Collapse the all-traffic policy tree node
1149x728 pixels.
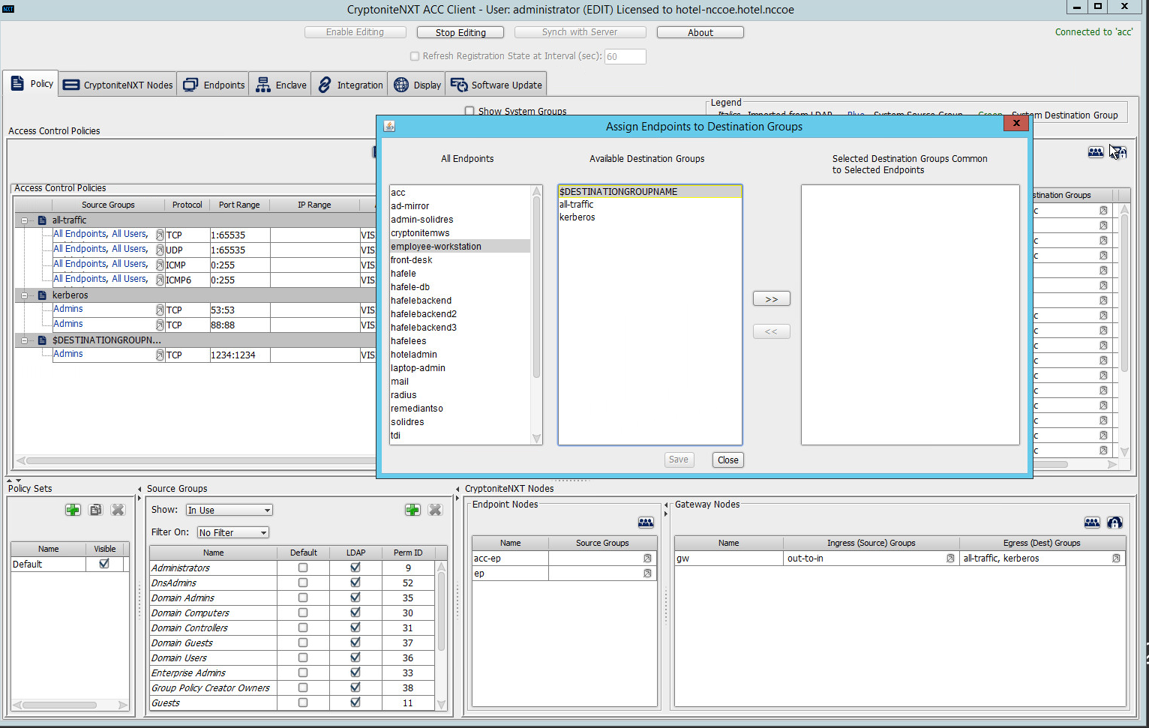(x=24, y=220)
